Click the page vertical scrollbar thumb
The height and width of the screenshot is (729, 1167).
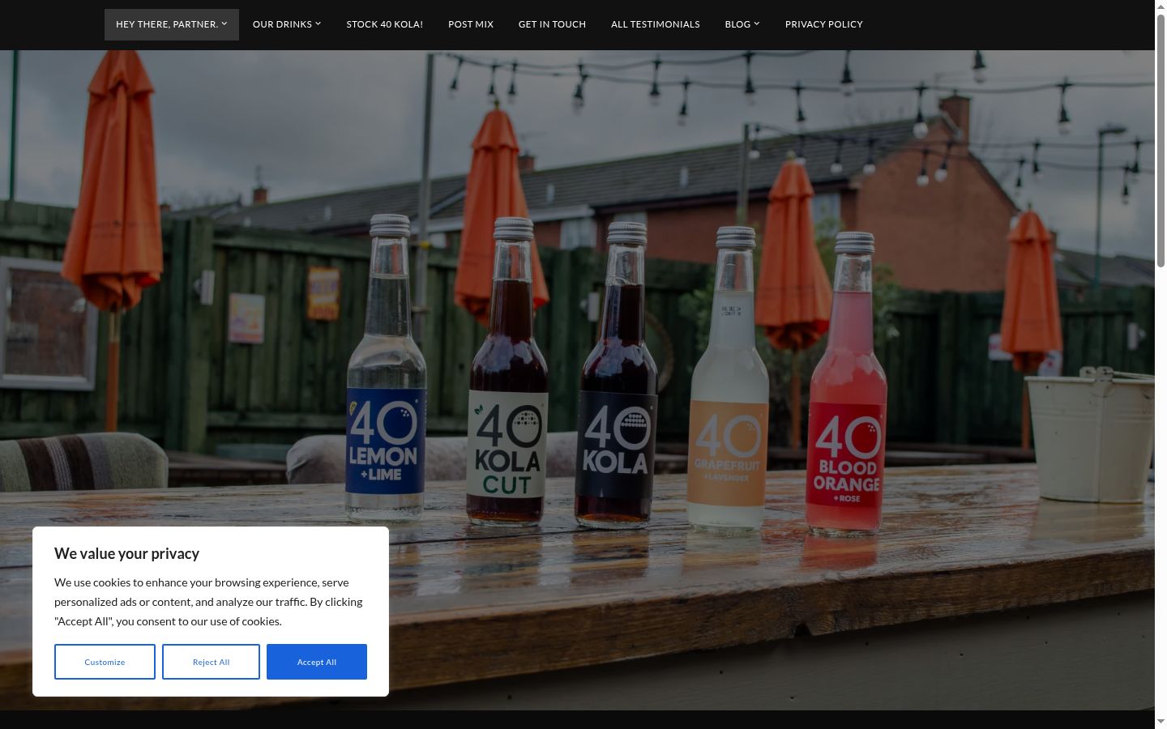pyautogui.click(x=1161, y=141)
